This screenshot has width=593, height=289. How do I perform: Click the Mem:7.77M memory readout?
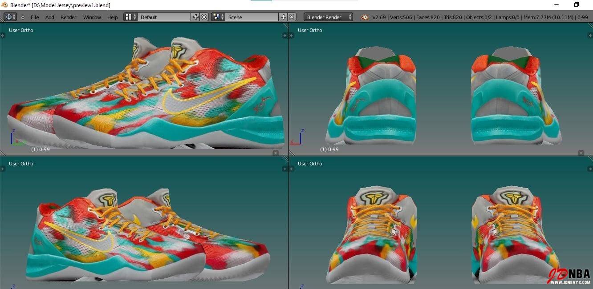(548, 17)
